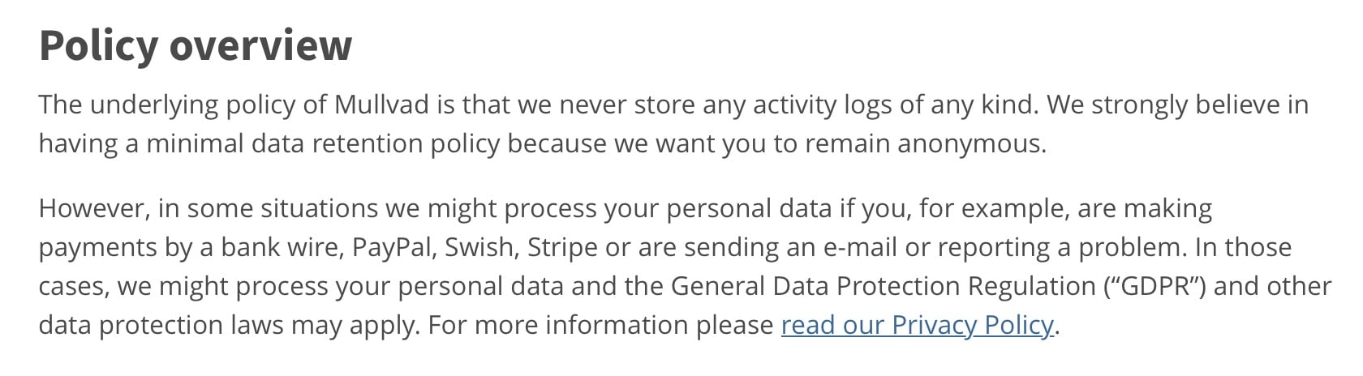Screen dimensions: 1363x376
Task: Click the phrase "For more information please"
Action: coord(600,325)
